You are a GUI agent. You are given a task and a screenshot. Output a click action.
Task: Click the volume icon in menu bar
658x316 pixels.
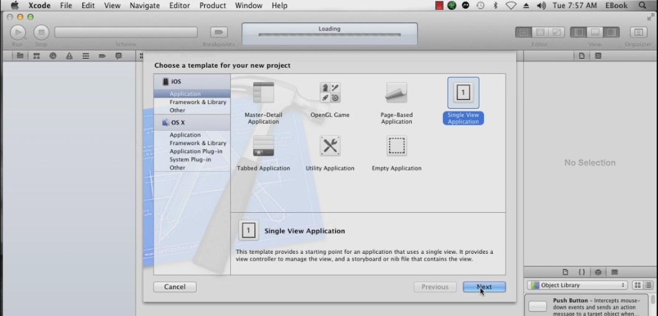coord(541,6)
